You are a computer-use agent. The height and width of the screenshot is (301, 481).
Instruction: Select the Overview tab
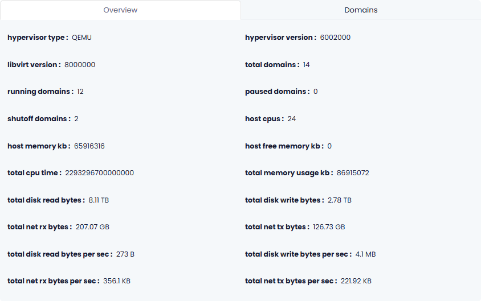tap(120, 10)
